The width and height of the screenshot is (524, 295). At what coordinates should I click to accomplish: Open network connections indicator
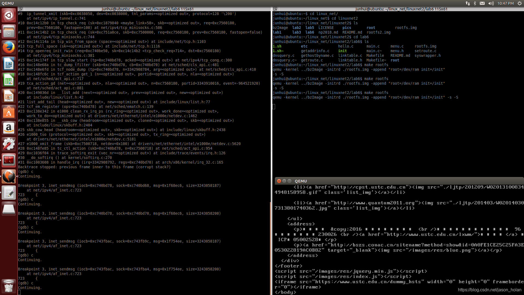468,3
